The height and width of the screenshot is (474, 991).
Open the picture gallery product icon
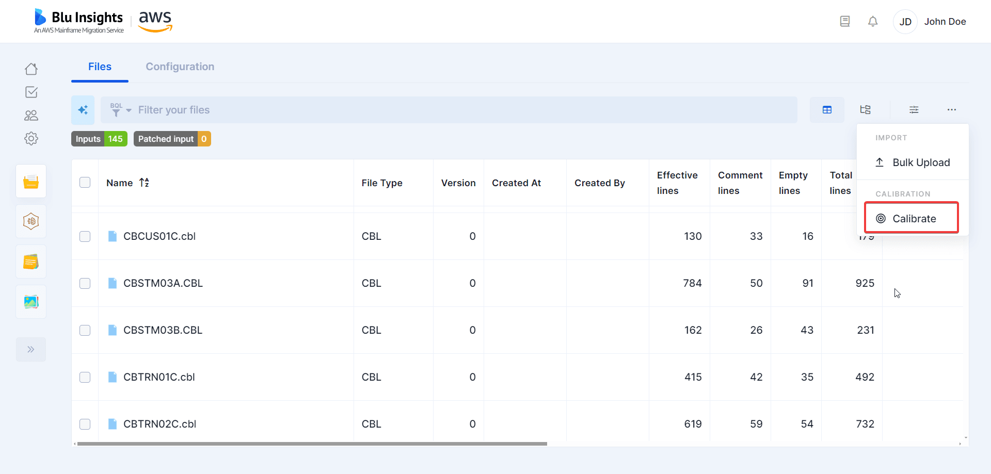click(x=31, y=302)
